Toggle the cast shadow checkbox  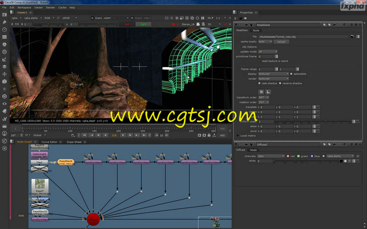point(259,84)
